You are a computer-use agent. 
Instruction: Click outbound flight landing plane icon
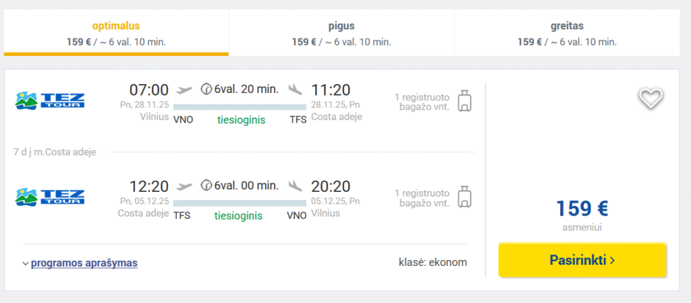295,90
